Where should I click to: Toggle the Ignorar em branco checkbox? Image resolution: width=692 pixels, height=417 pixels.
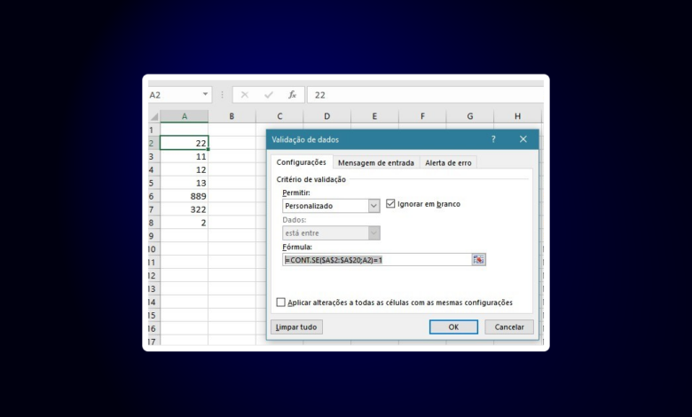pyautogui.click(x=390, y=204)
